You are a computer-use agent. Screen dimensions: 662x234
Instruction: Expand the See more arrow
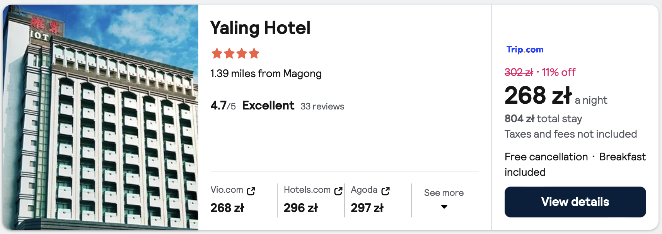pyautogui.click(x=444, y=207)
